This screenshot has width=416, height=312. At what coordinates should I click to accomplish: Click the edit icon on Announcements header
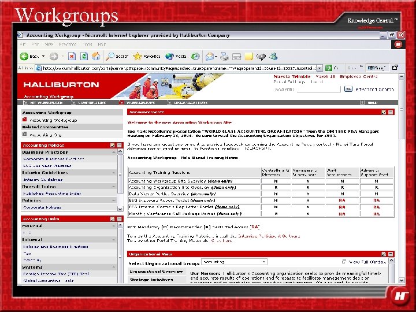point(384,112)
